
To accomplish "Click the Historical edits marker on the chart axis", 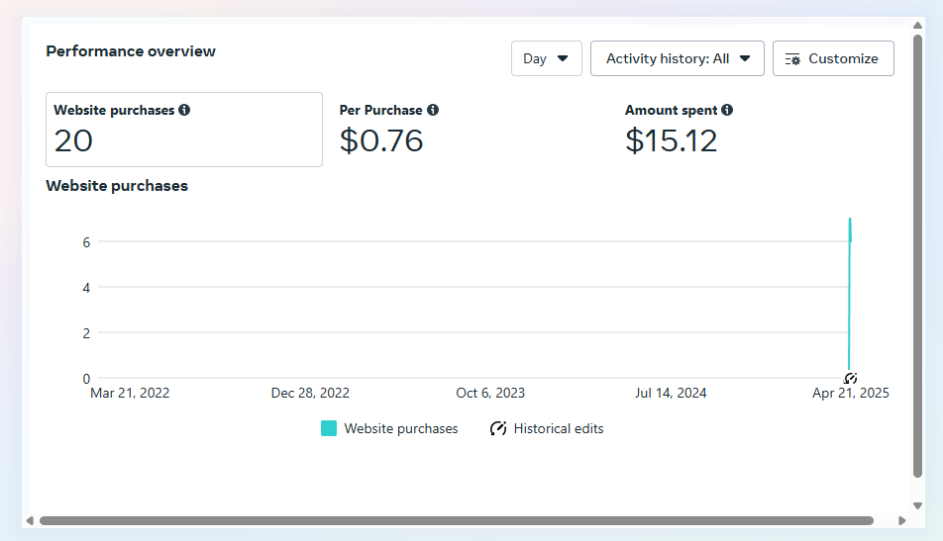I will [850, 379].
